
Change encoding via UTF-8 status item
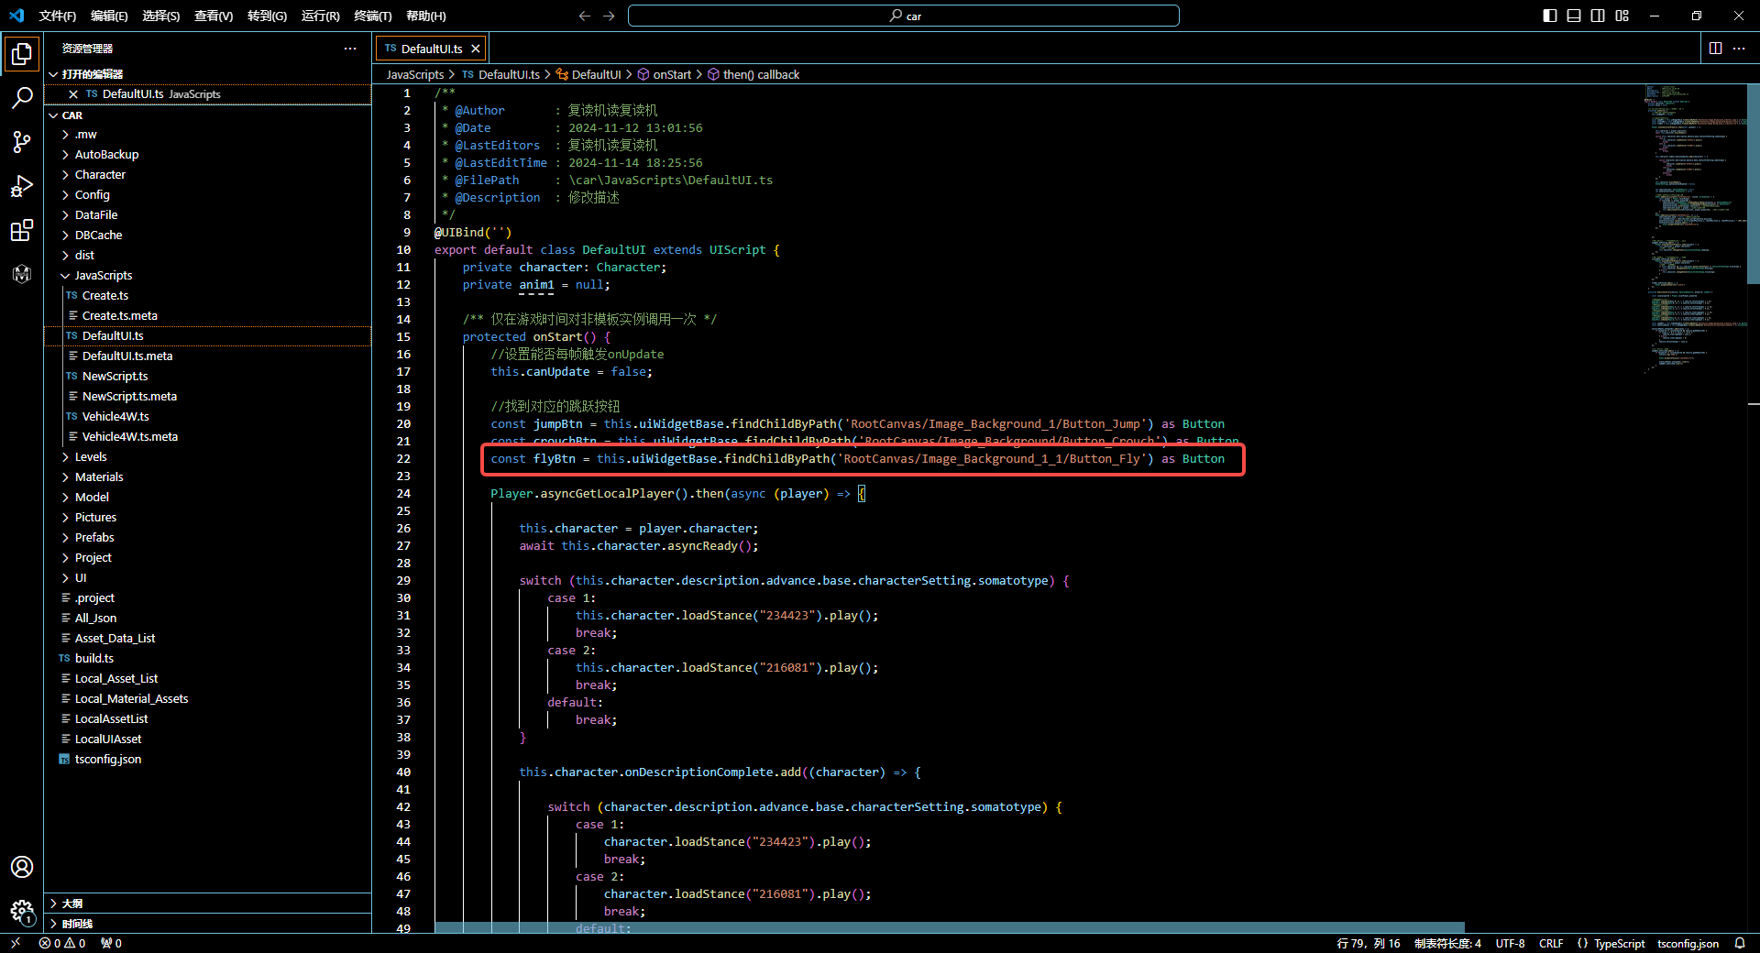click(x=1510, y=943)
